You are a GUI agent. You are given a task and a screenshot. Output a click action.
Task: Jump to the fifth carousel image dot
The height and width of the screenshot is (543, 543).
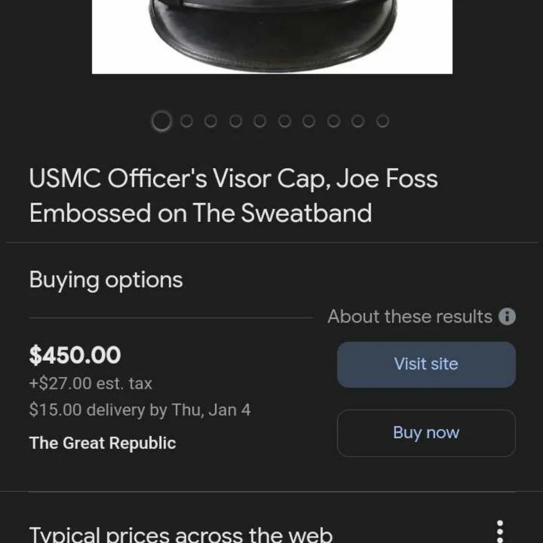[x=260, y=121]
